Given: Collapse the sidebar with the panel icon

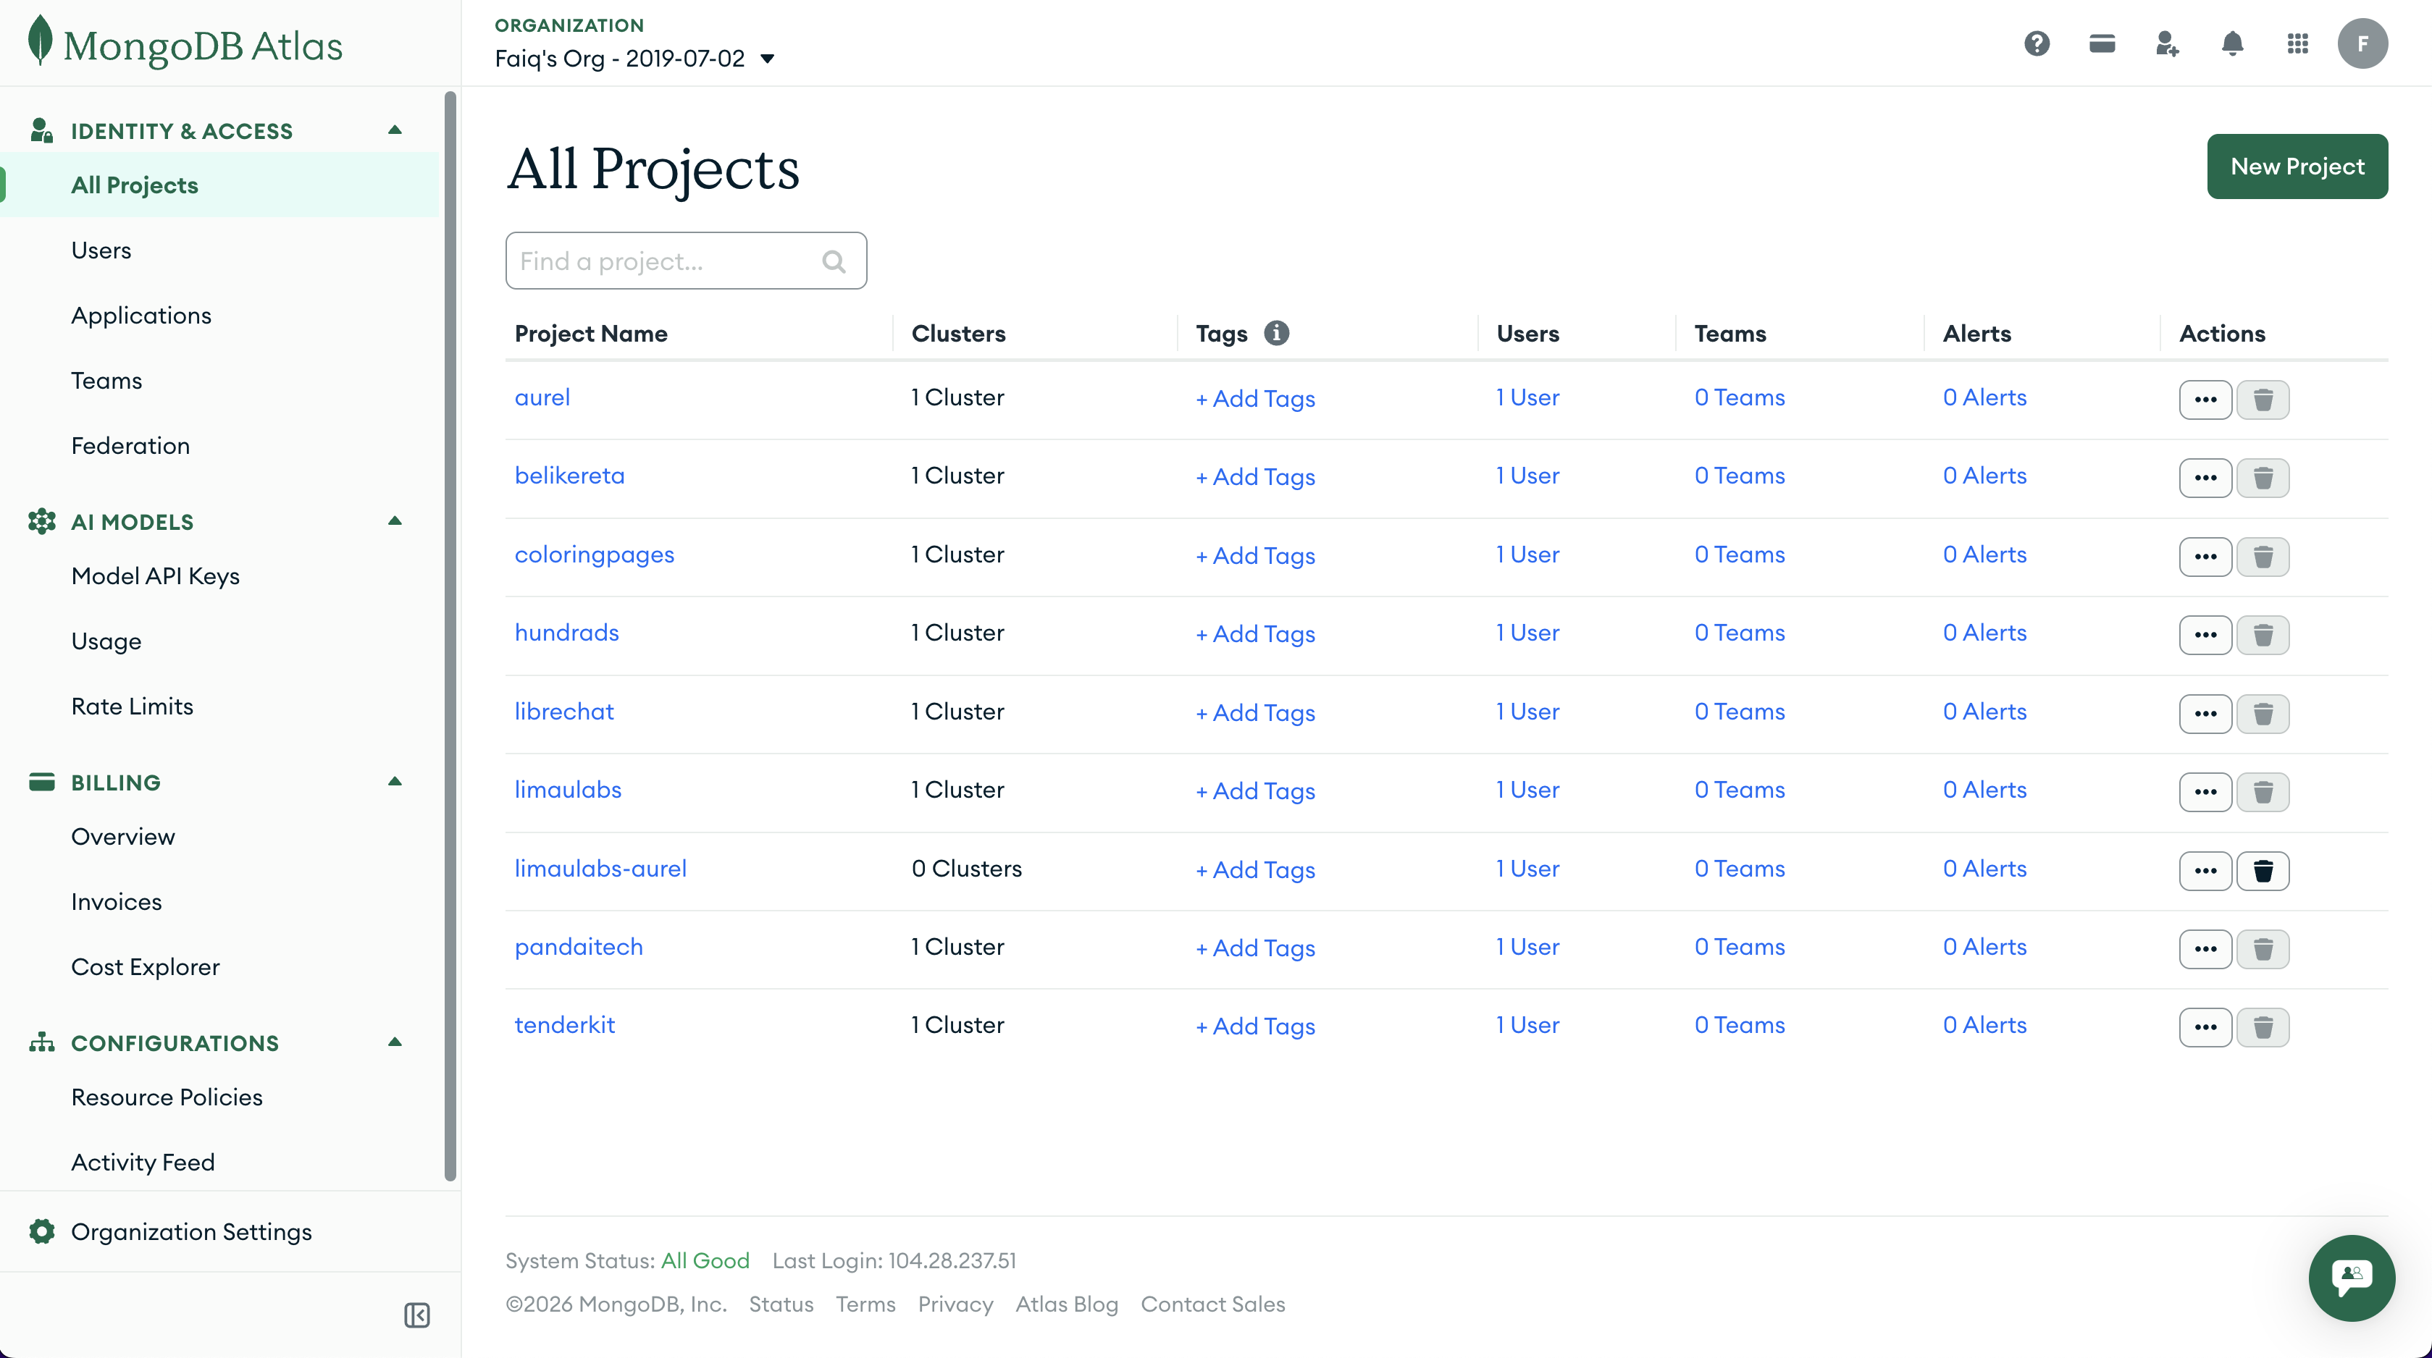Looking at the screenshot, I should [416, 1315].
